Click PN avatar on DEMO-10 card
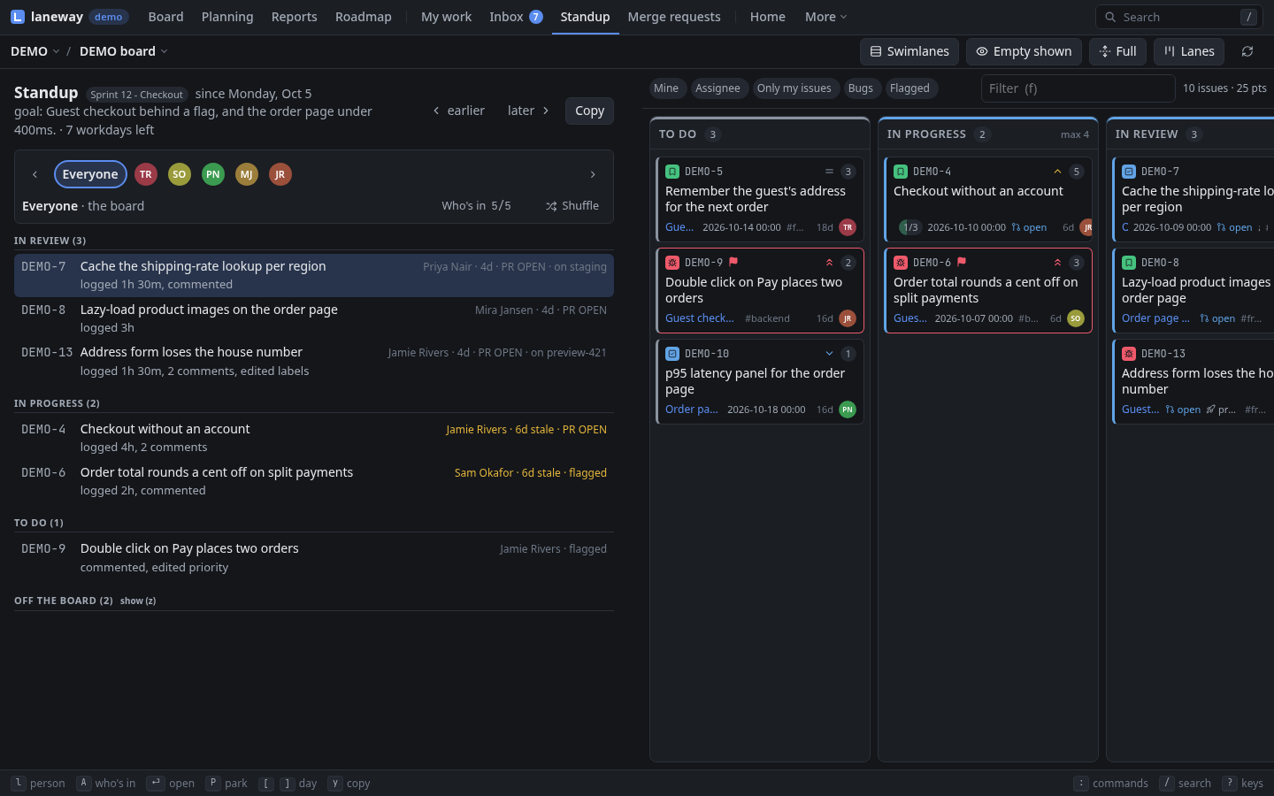 pyautogui.click(x=848, y=409)
